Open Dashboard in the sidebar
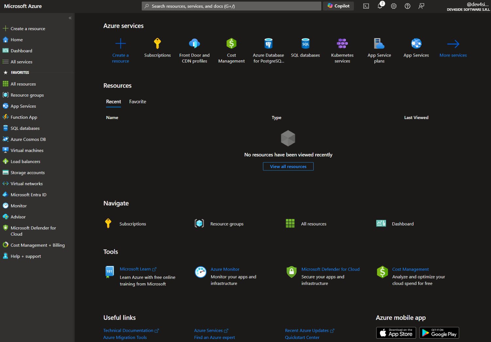Image resolution: width=491 pixels, height=342 pixels. point(21,51)
